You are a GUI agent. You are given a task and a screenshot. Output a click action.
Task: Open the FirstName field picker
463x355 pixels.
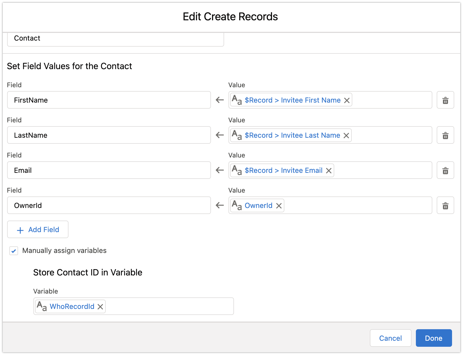(108, 100)
